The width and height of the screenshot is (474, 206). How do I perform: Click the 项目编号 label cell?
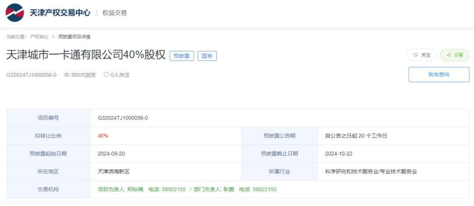tap(48, 118)
